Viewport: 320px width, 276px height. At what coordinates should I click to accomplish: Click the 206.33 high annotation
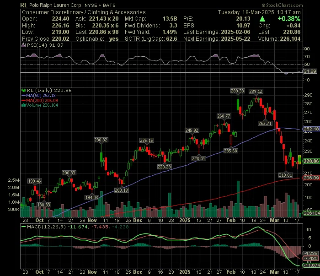point(69,173)
